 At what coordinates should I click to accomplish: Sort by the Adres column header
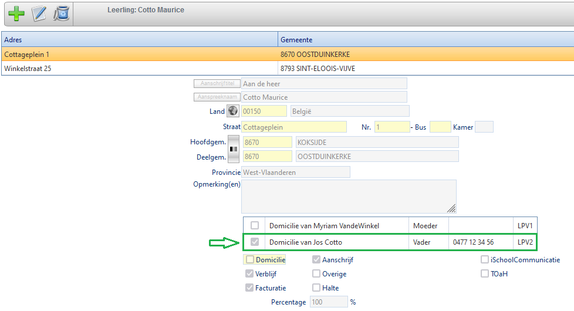pos(140,39)
